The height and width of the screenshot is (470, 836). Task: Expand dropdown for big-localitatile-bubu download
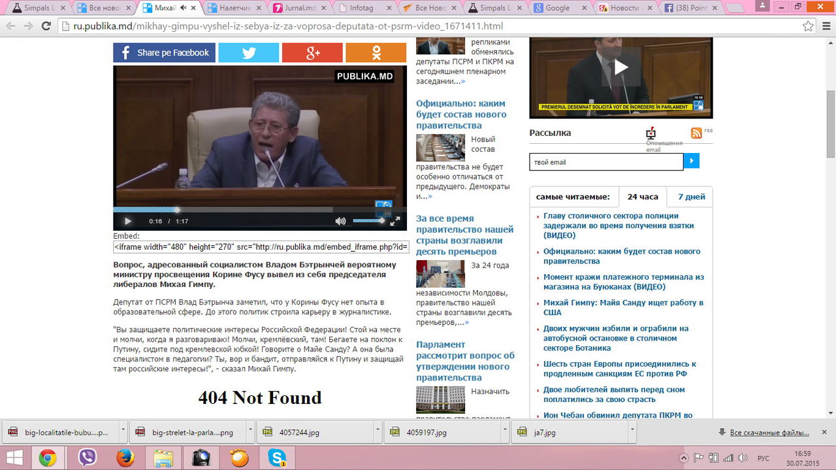click(x=123, y=432)
